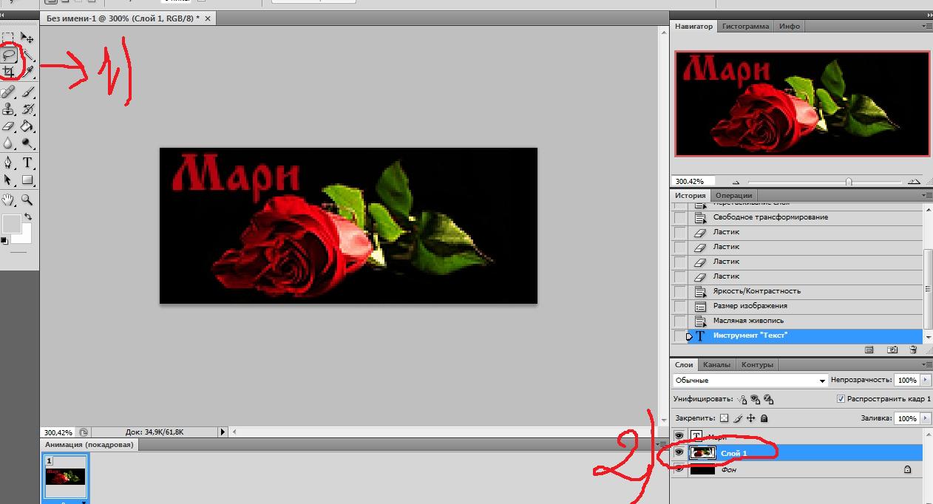Select the Clone Stamp tool
This screenshot has width=933, height=504.
point(8,109)
